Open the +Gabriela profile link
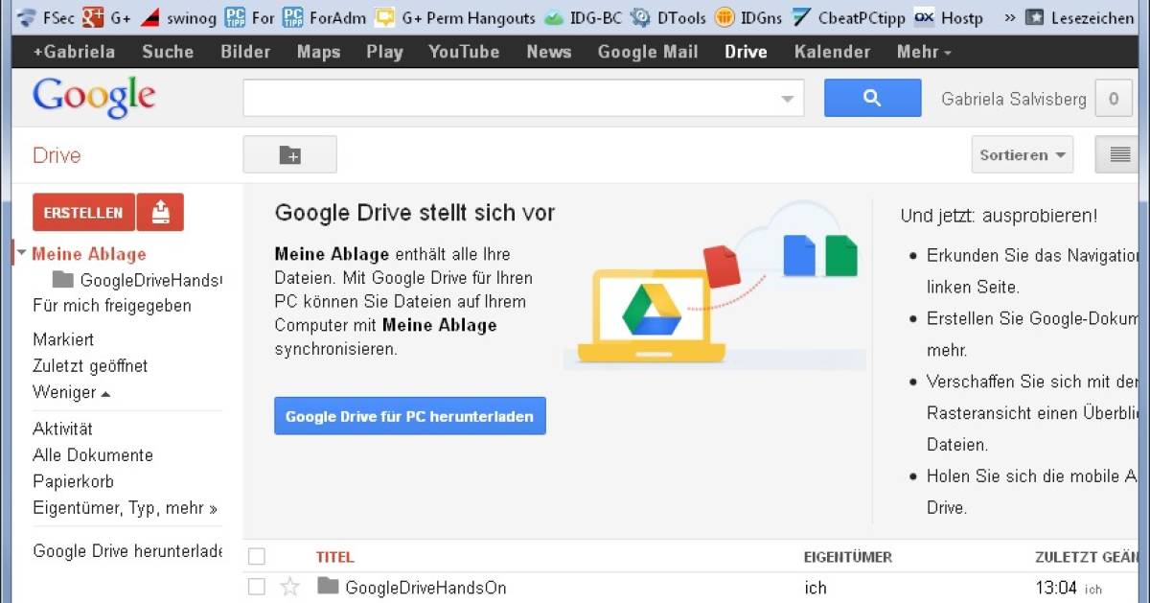Image resolution: width=1150 pixels, height=603 pixels. 74,52
